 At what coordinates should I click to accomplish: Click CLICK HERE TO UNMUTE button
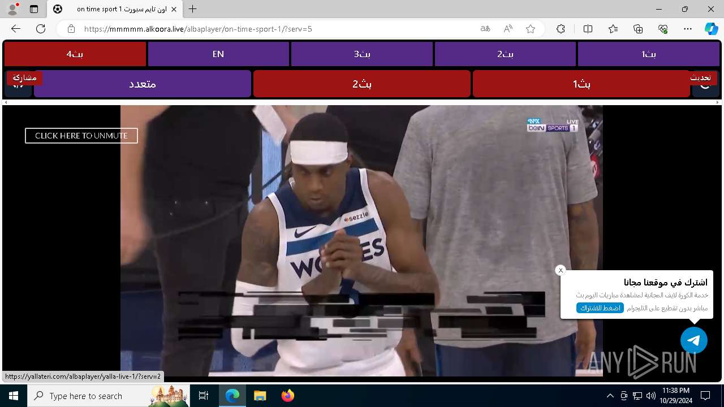[81, 136]
